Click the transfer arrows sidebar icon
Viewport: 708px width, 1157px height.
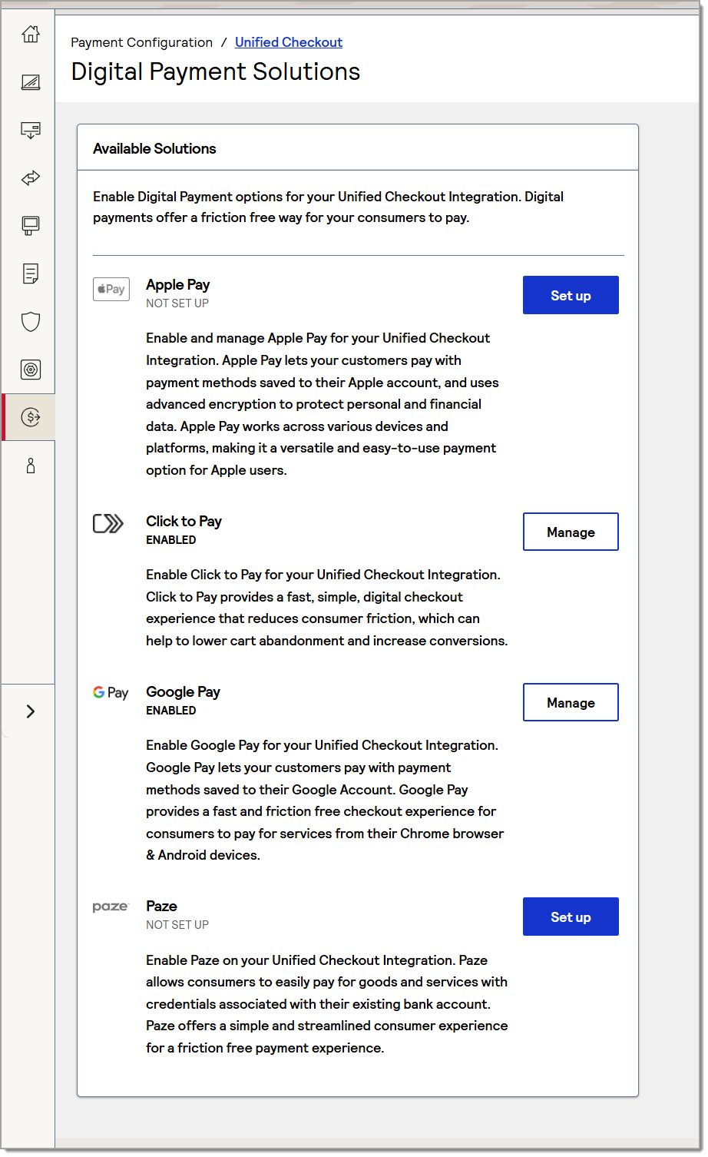pyautogui.click(x=29, y=177)
